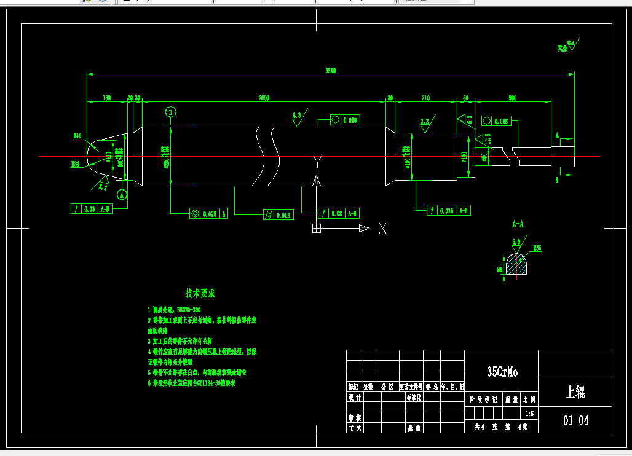Select the R34 radius label
Image resolution: width=632 pixels, height=456 pixels.
pyautogui.click(x=76, y=163)
